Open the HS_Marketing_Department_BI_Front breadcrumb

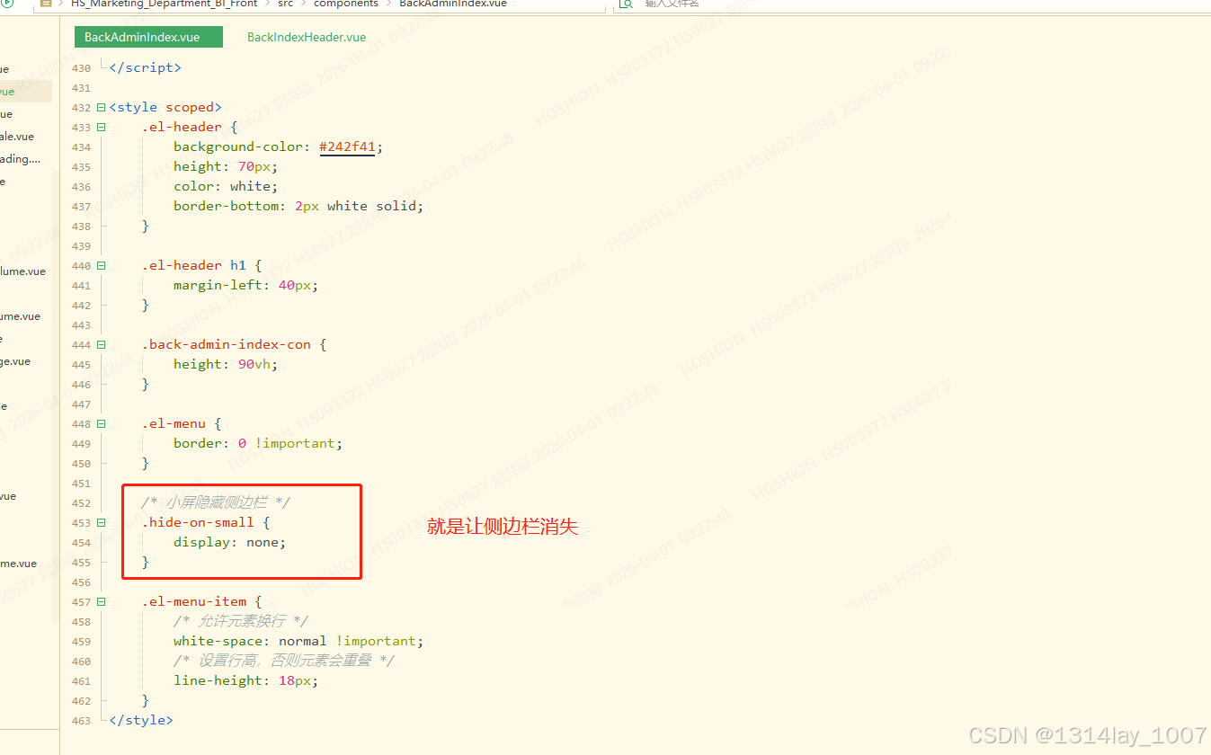tap(164, 4)
